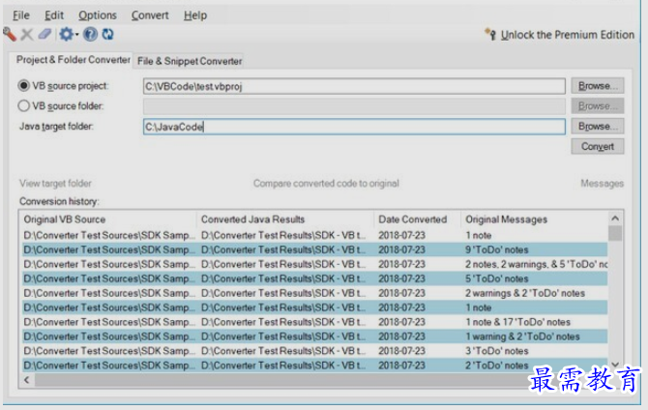Click the history list scroll down arrow
Screen dimensions: 648x410
point(615,365)
